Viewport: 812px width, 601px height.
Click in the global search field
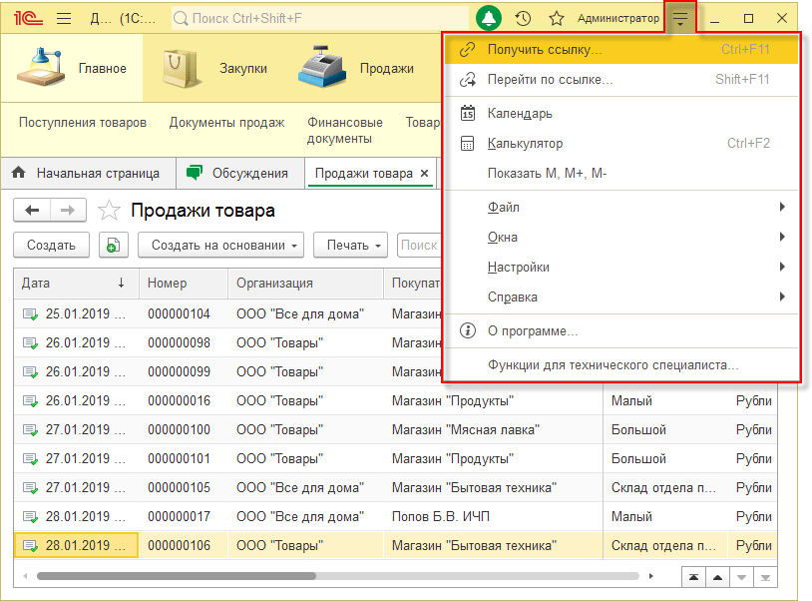(x=319, y=18)
